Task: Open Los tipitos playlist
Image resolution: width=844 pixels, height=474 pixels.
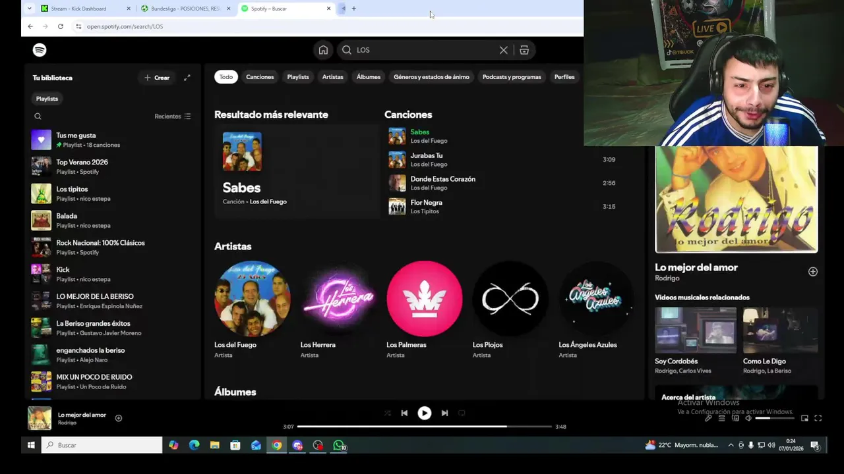Action: pyautogui.click(x=112, y=194)
